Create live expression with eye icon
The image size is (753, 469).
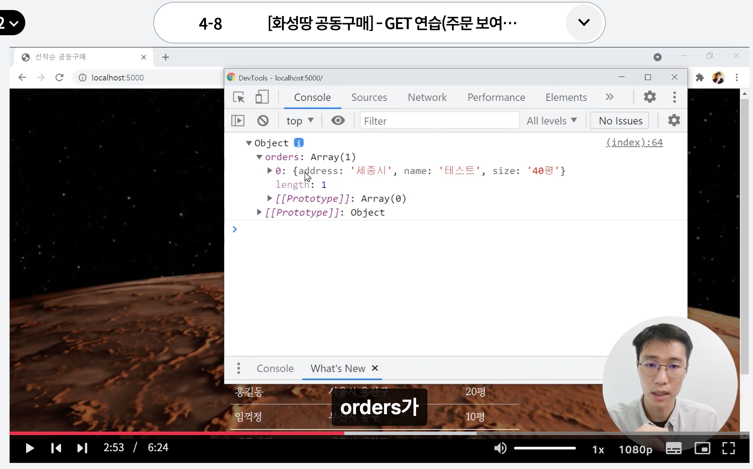[338, 121]
